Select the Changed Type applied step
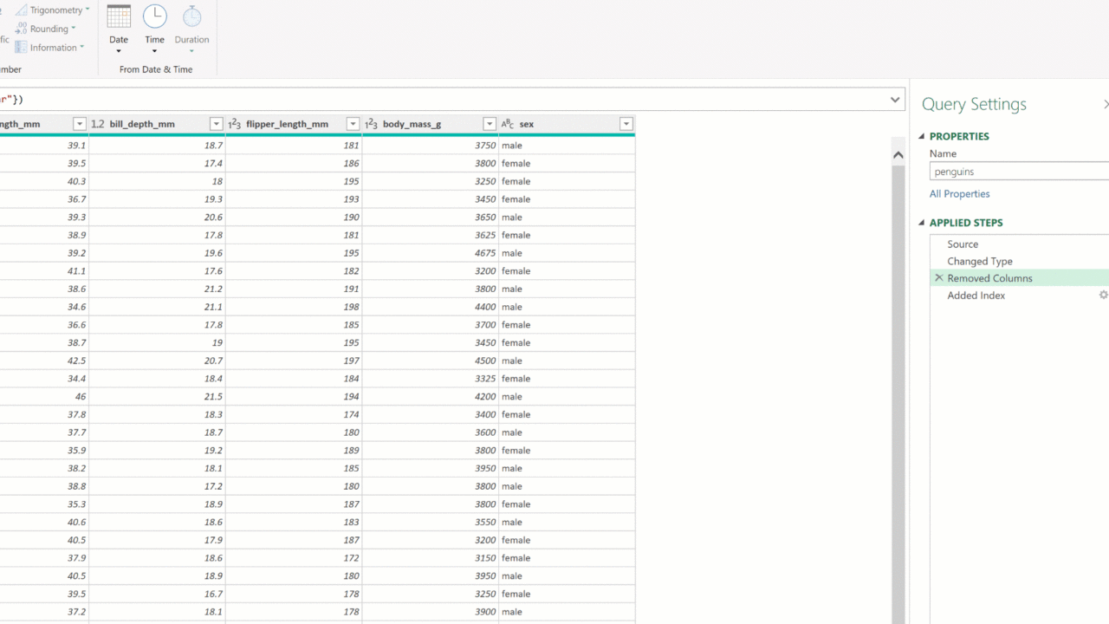The image size is (1109, 624). tap(979, 261)
